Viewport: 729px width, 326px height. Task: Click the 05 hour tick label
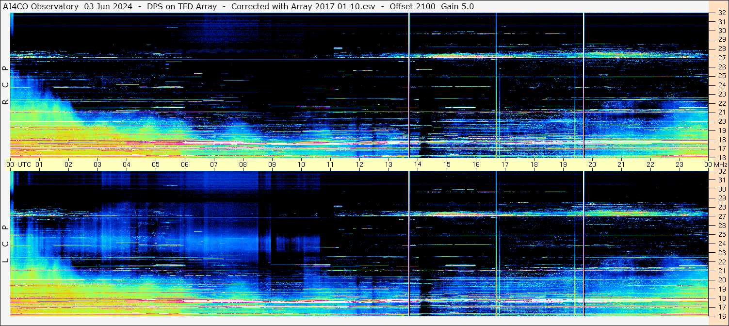[x=156, y=164]
